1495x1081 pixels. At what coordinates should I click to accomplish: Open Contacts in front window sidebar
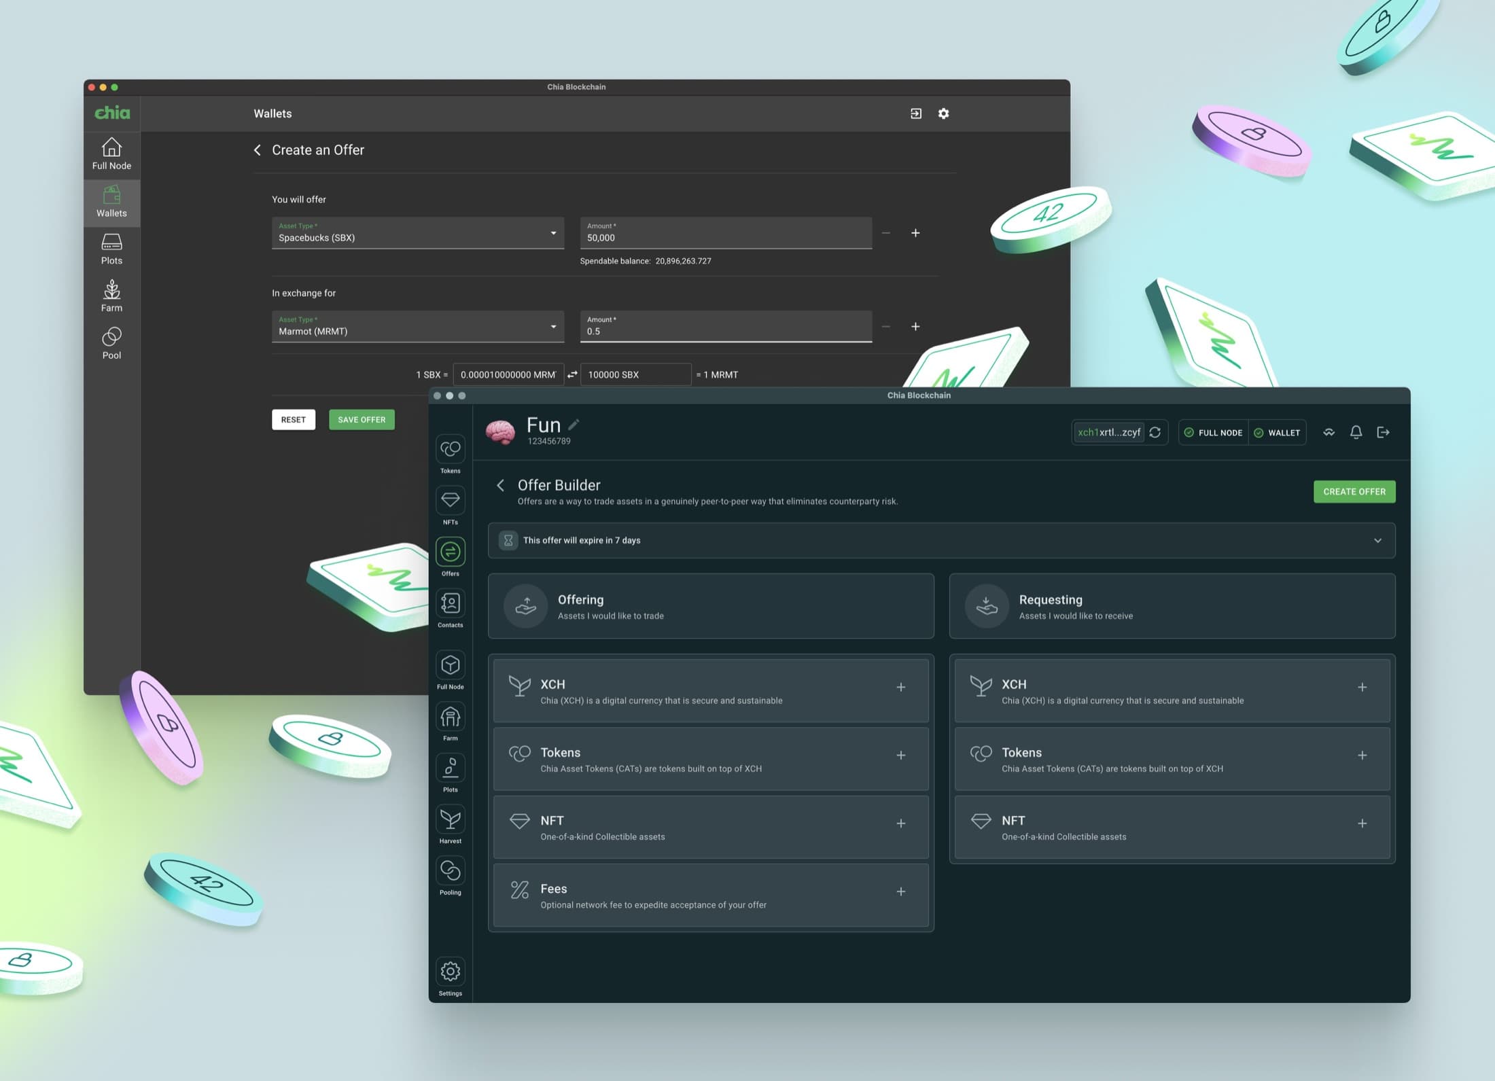[450, 609]
